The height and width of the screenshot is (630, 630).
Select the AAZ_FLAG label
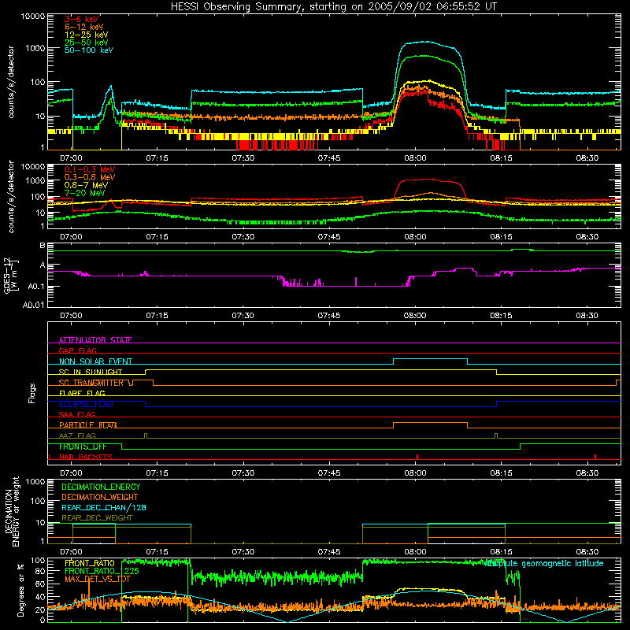pyautogui.click(x=77, y=436)
